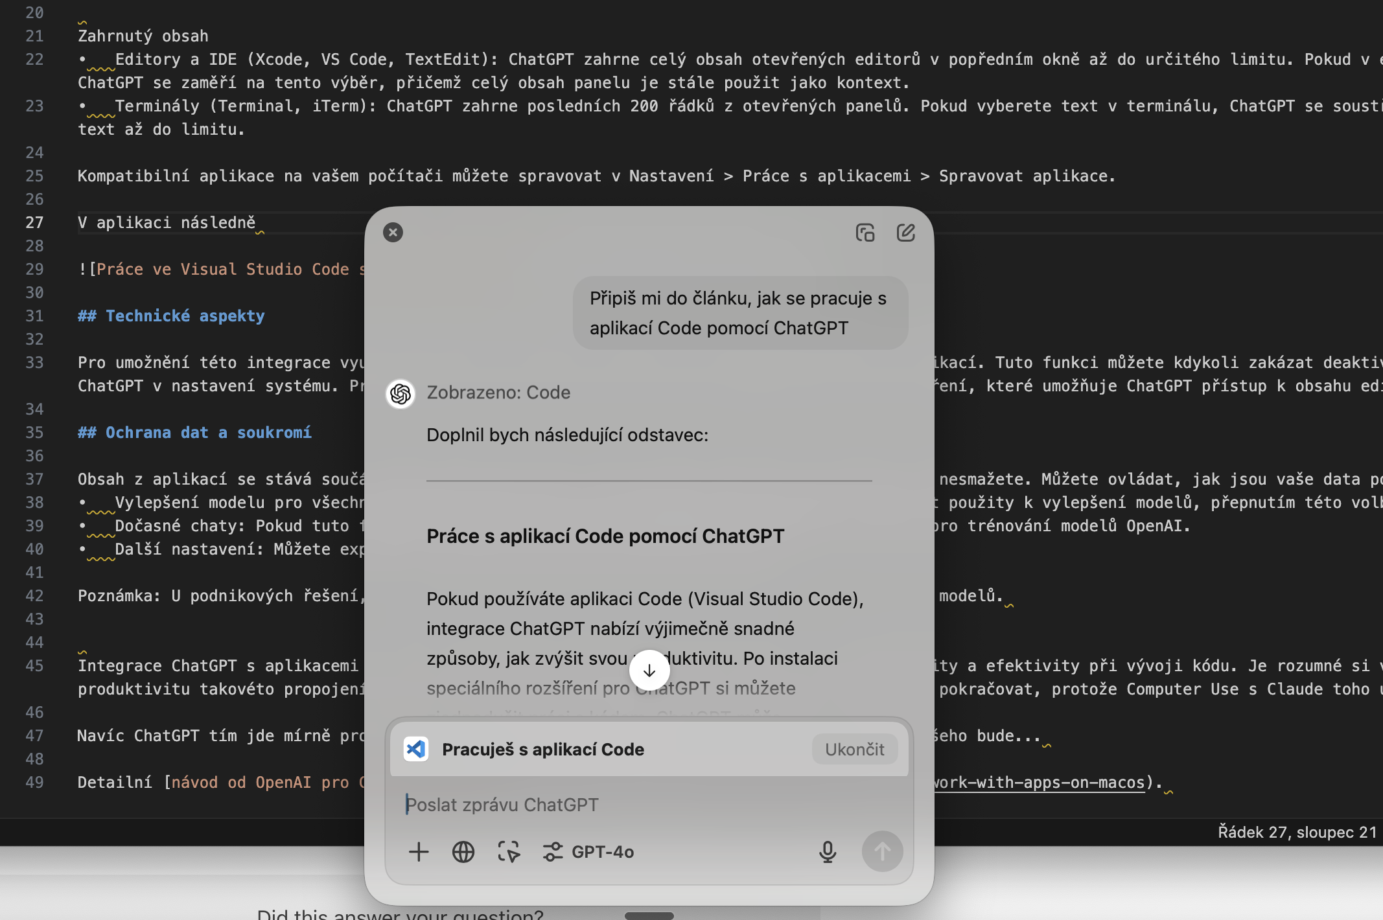This screenshot has height=920, width=1383.
Task: Click the Did this answer your question text
Action: pos(400,914)
